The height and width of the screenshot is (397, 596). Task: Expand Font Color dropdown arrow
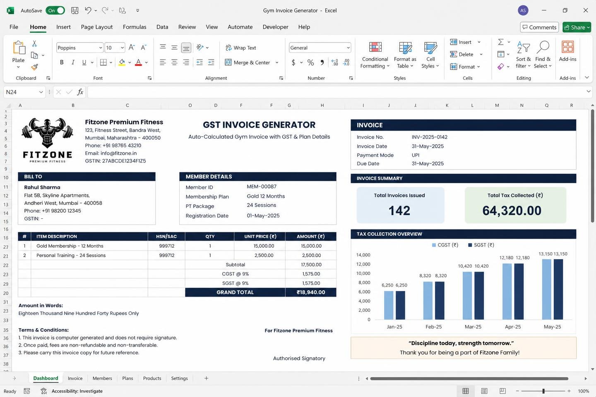pyautogui.click(x=147, y=62)
